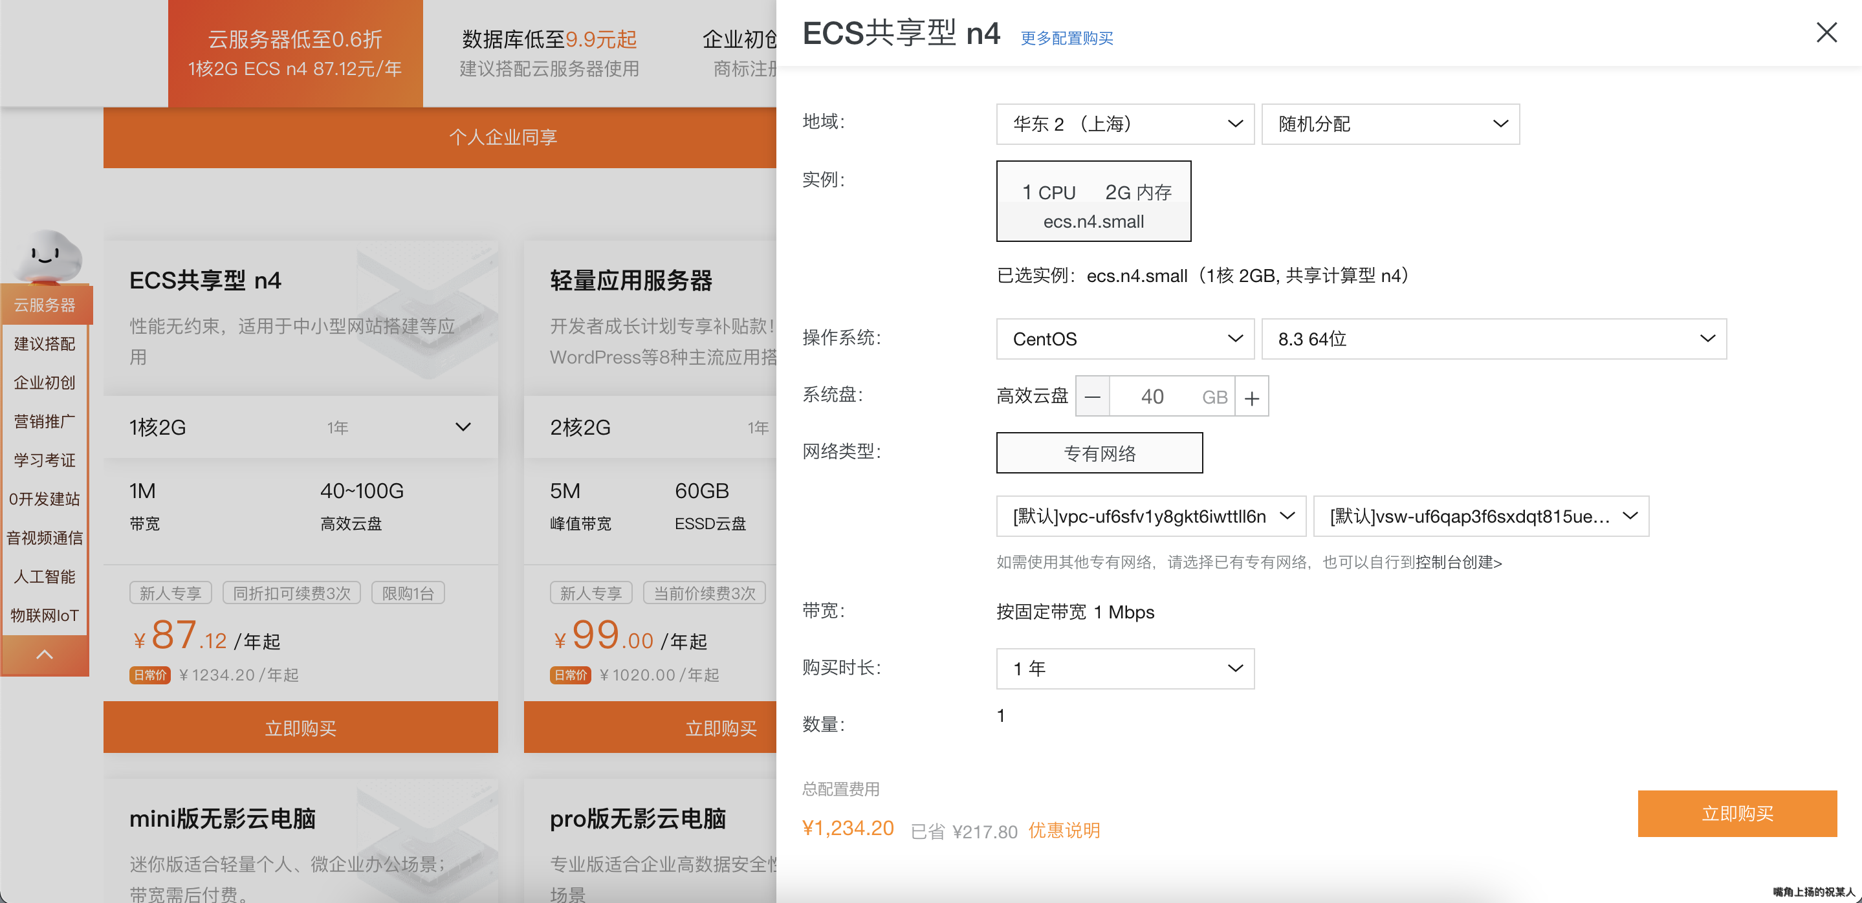Open the default vpc-uf6sfv1y8gkt6iwttll6n dropdown
The width and height of the screenshot is (1862, 903).
click(1151, 516)
